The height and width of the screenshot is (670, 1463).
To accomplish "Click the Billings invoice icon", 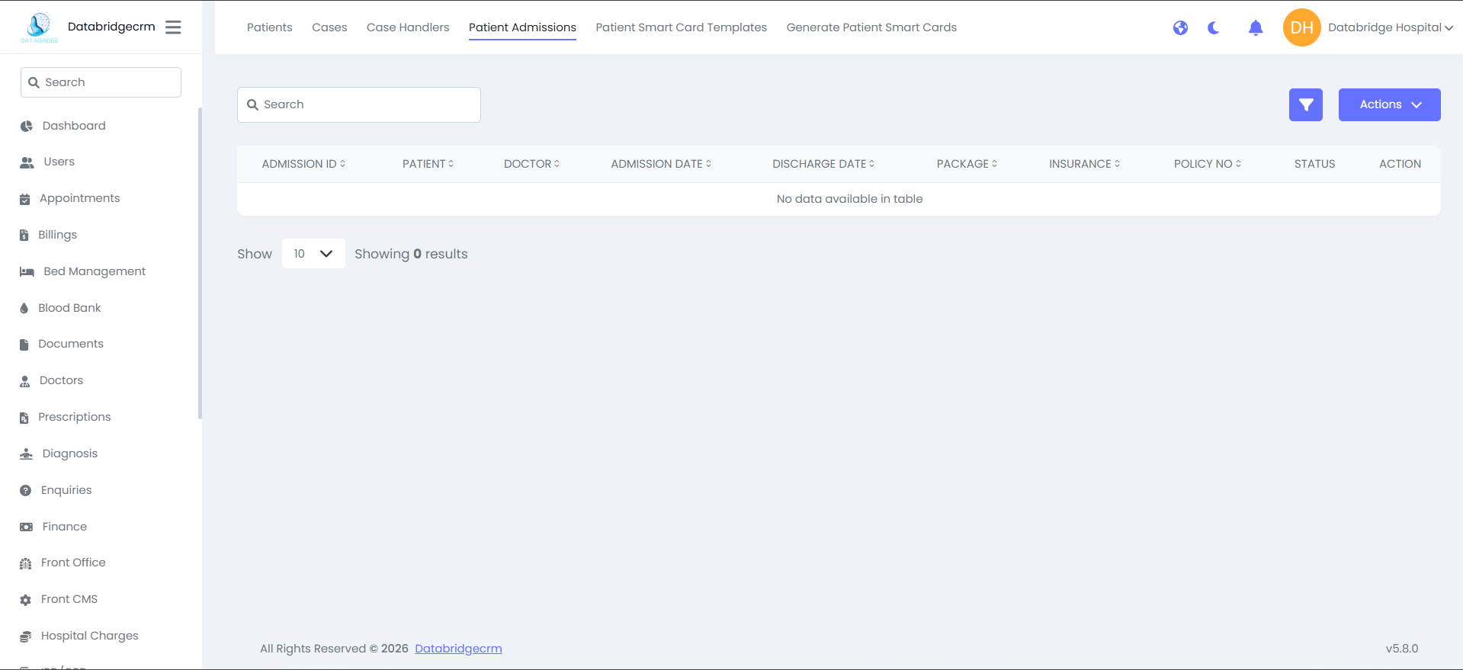I will pos(24,236).
